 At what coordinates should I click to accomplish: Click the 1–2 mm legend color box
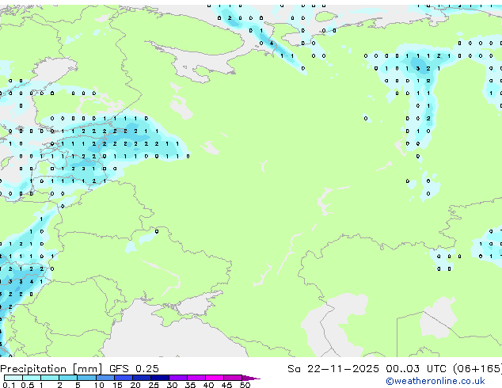(50, 378)
